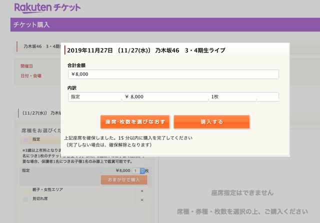The height and width of the screenshot is (223, 320).
Task: Select the 親子・女性エリア color swatch
Action: click(25, 190)
